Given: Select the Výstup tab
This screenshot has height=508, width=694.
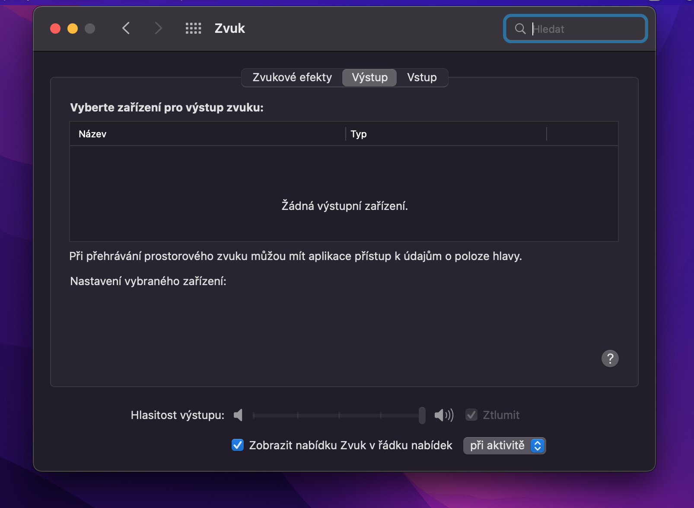Looking at the screenshot, I should pos(369,77).
